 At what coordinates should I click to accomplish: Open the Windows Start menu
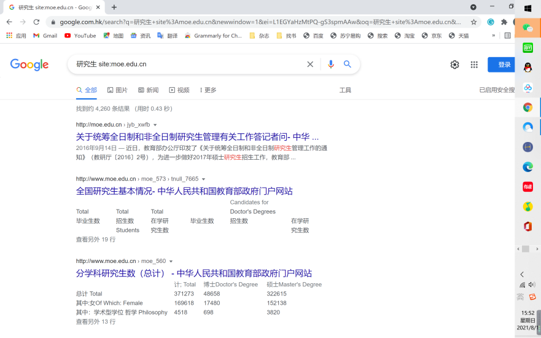pyautogui.click(x=527, y=8)
